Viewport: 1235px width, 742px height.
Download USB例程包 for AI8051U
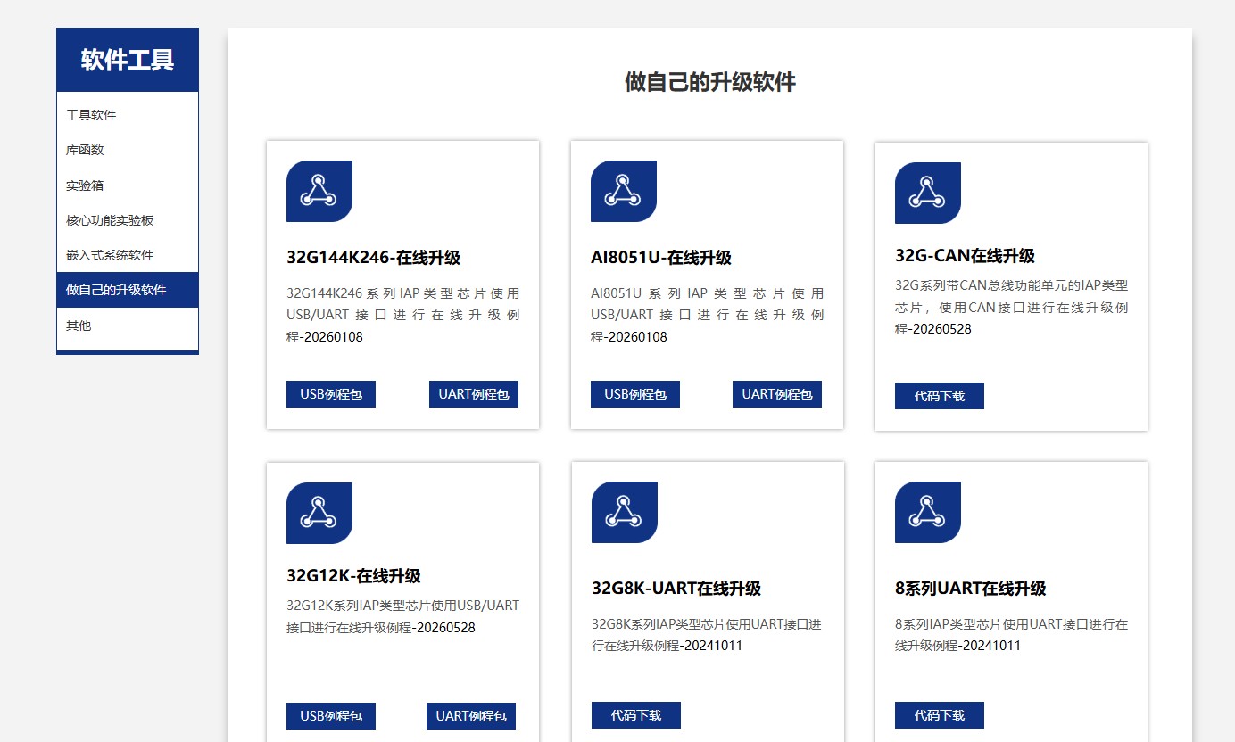tap(635, 394)
